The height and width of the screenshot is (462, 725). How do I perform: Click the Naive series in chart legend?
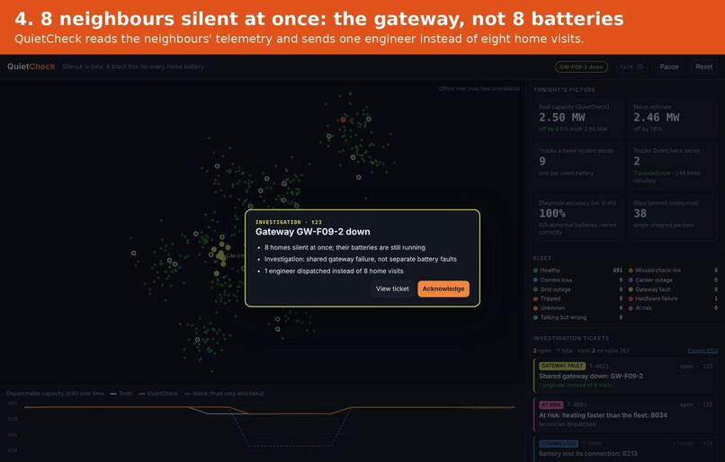(x=224, y=394)
